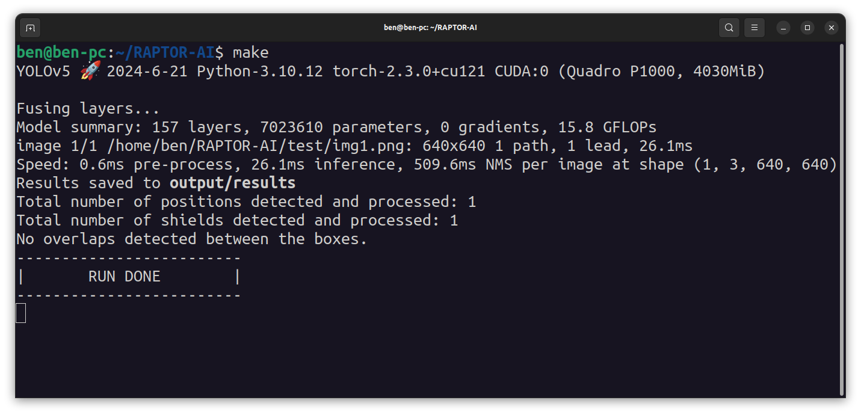Open the hamburger main menu
This screenshot has height=415, width=861.
tap(754, 28)
